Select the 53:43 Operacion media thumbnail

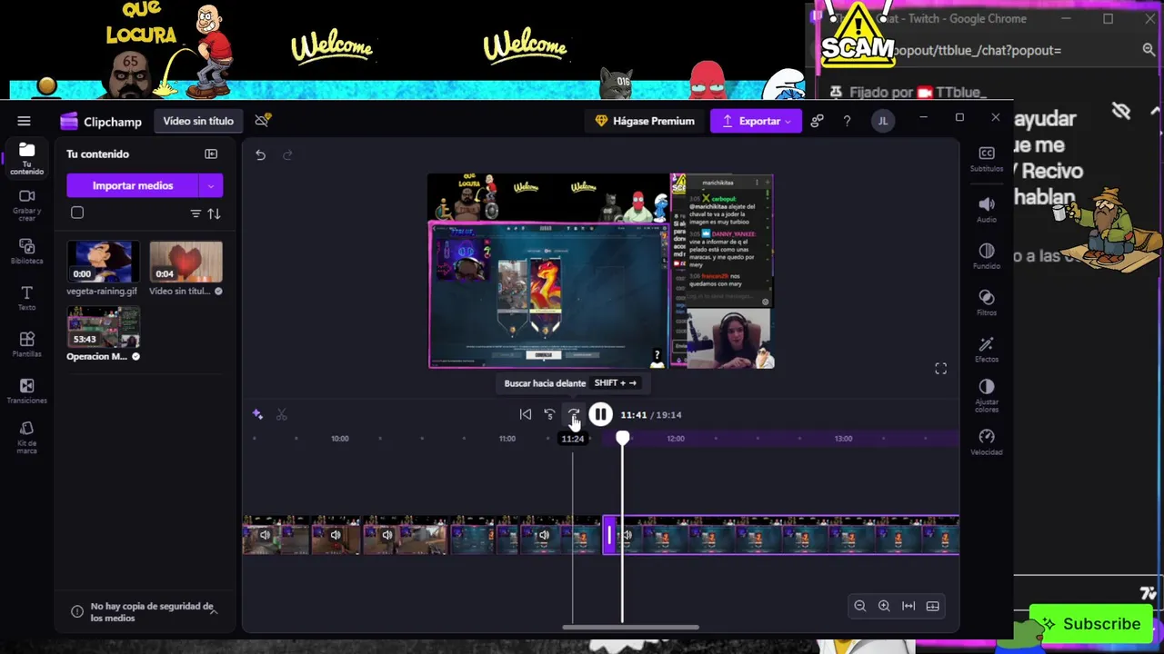[x=103, y=327]
